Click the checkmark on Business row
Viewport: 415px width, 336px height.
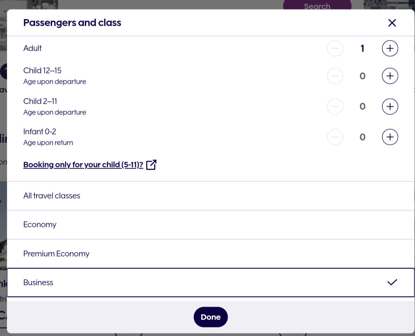click(392, 283)
